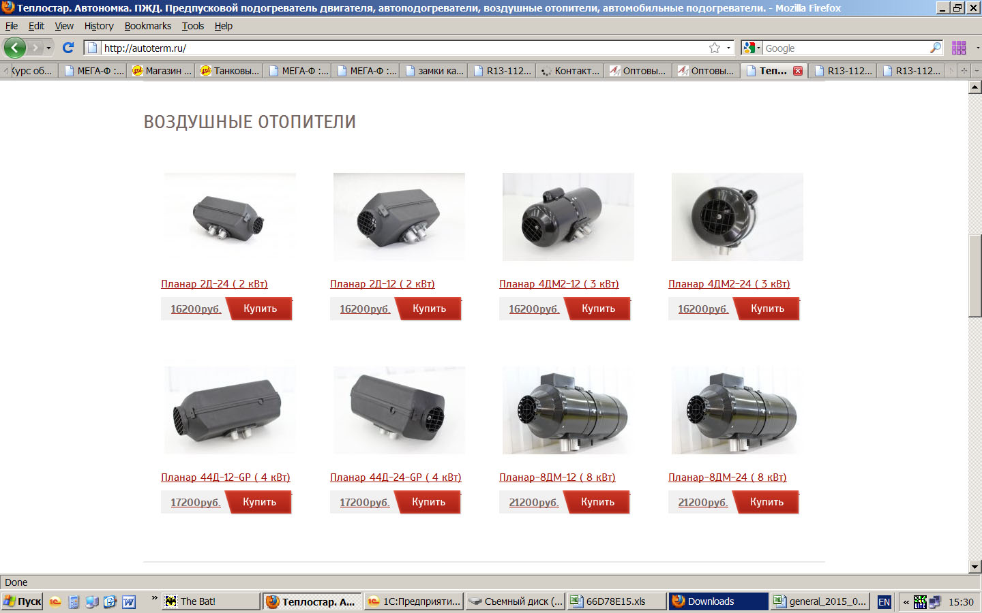Click the search magnifier icon in Google box
This screenshot has height=613, width=982.
[935, 48]
